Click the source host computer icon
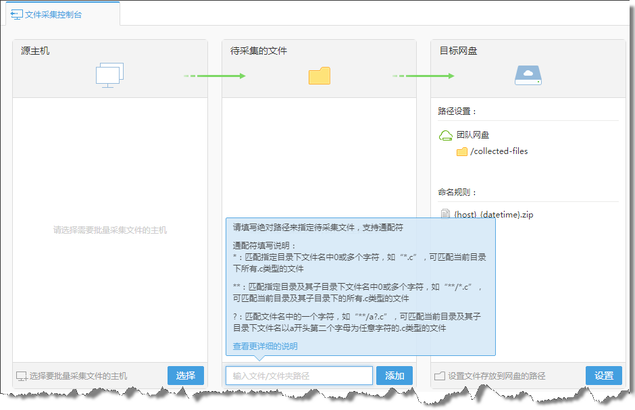Screen dimensions: 635x410 [x=109, y=76]
